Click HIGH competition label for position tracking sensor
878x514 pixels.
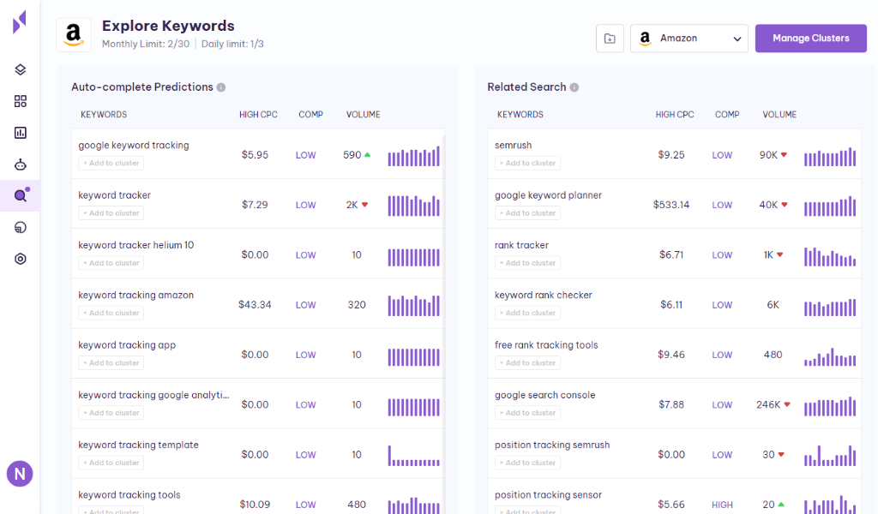click(x=722, y=505)
